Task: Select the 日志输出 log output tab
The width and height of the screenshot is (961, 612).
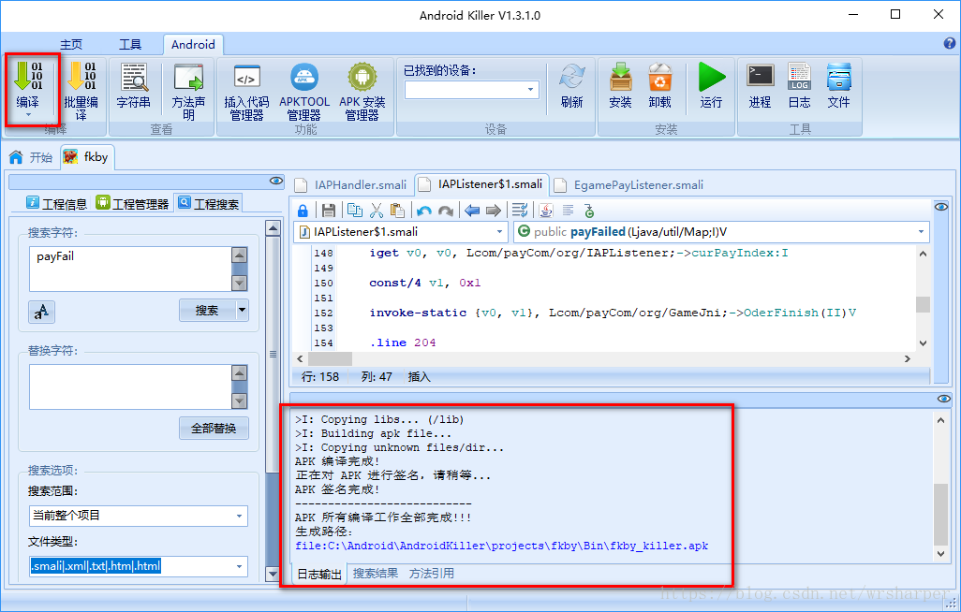Action: (319, 574)
